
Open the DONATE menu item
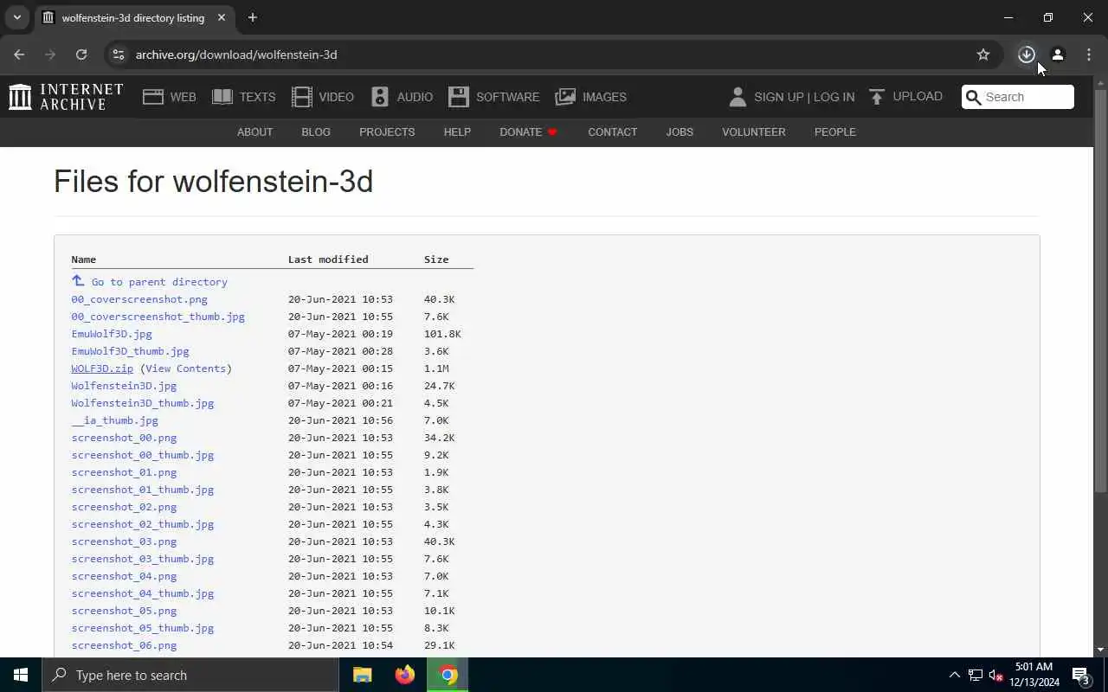[x=528, y=131]
